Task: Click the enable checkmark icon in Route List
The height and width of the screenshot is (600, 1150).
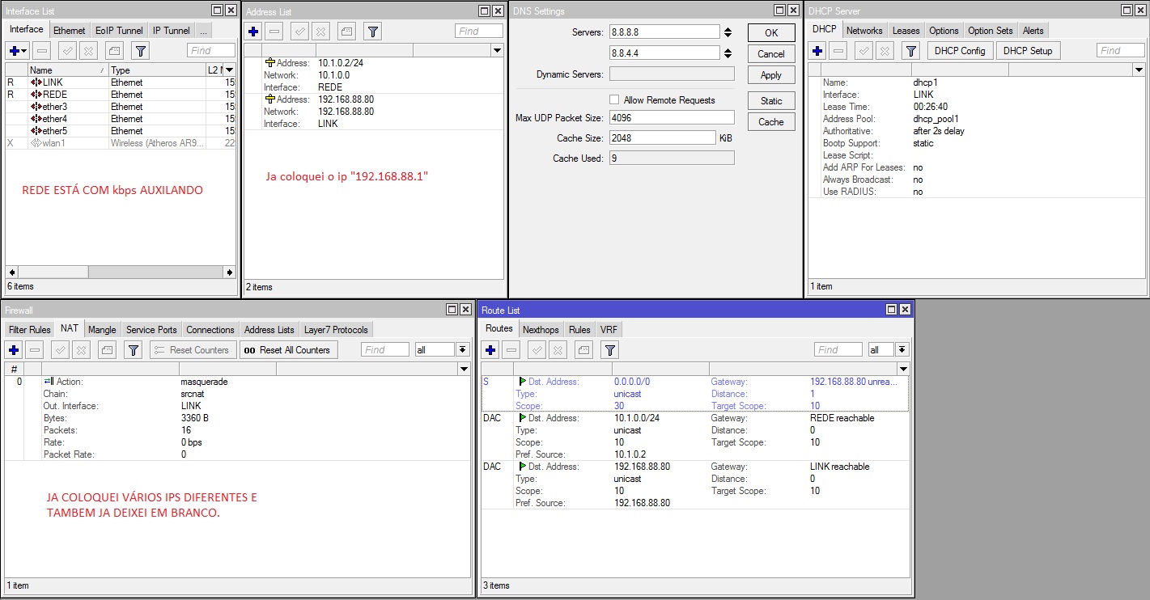Action: (x=537, y=350)
